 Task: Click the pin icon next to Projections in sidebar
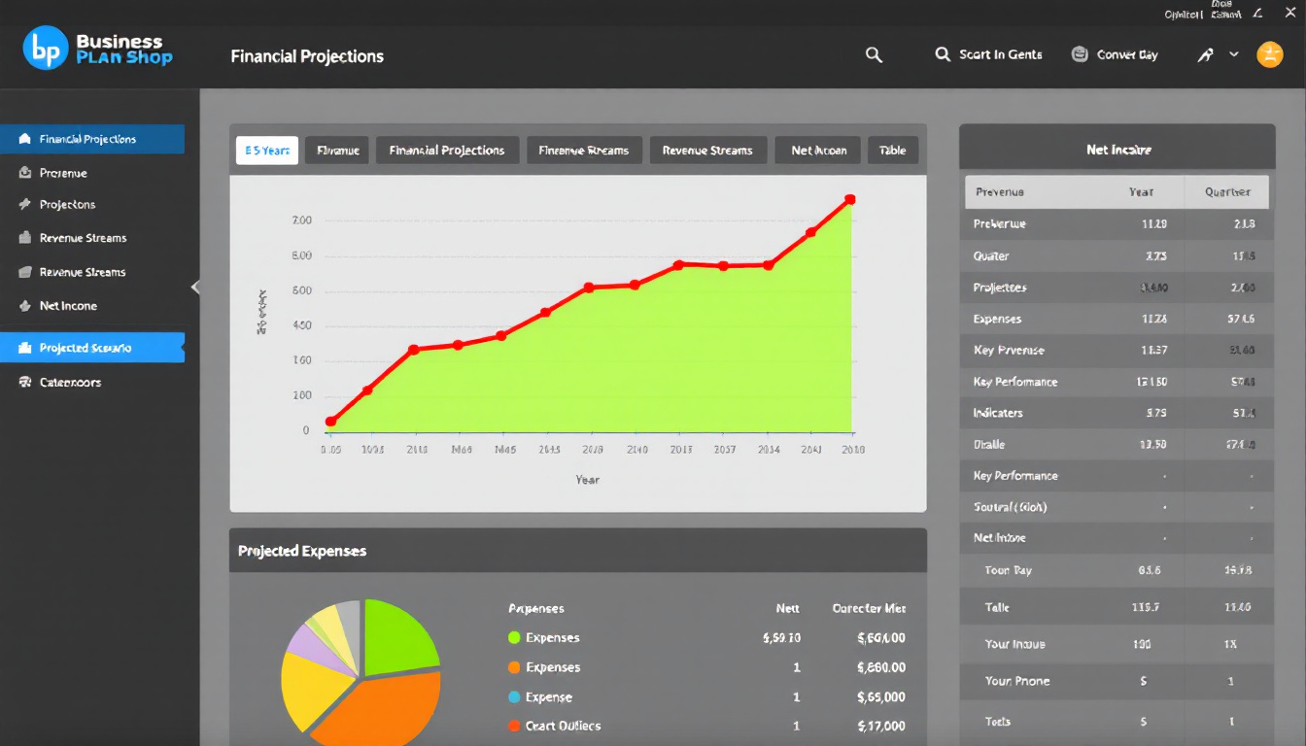click(x=25, y=204)
